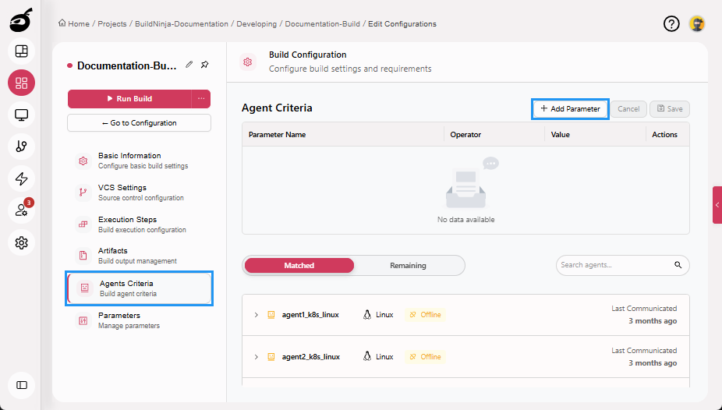Open Documentation-Build breadcrumb link
Viewport: 722px width, 410px height.
(322, 23)
